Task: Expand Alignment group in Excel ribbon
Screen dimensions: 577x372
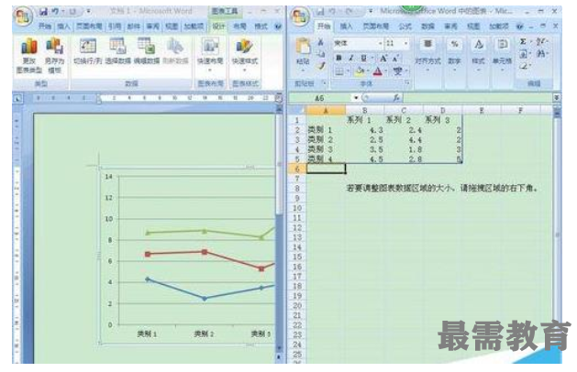Action: tap(427, 55)
